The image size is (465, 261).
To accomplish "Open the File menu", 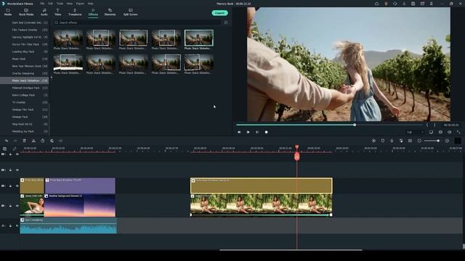I will tap(42, 4).
